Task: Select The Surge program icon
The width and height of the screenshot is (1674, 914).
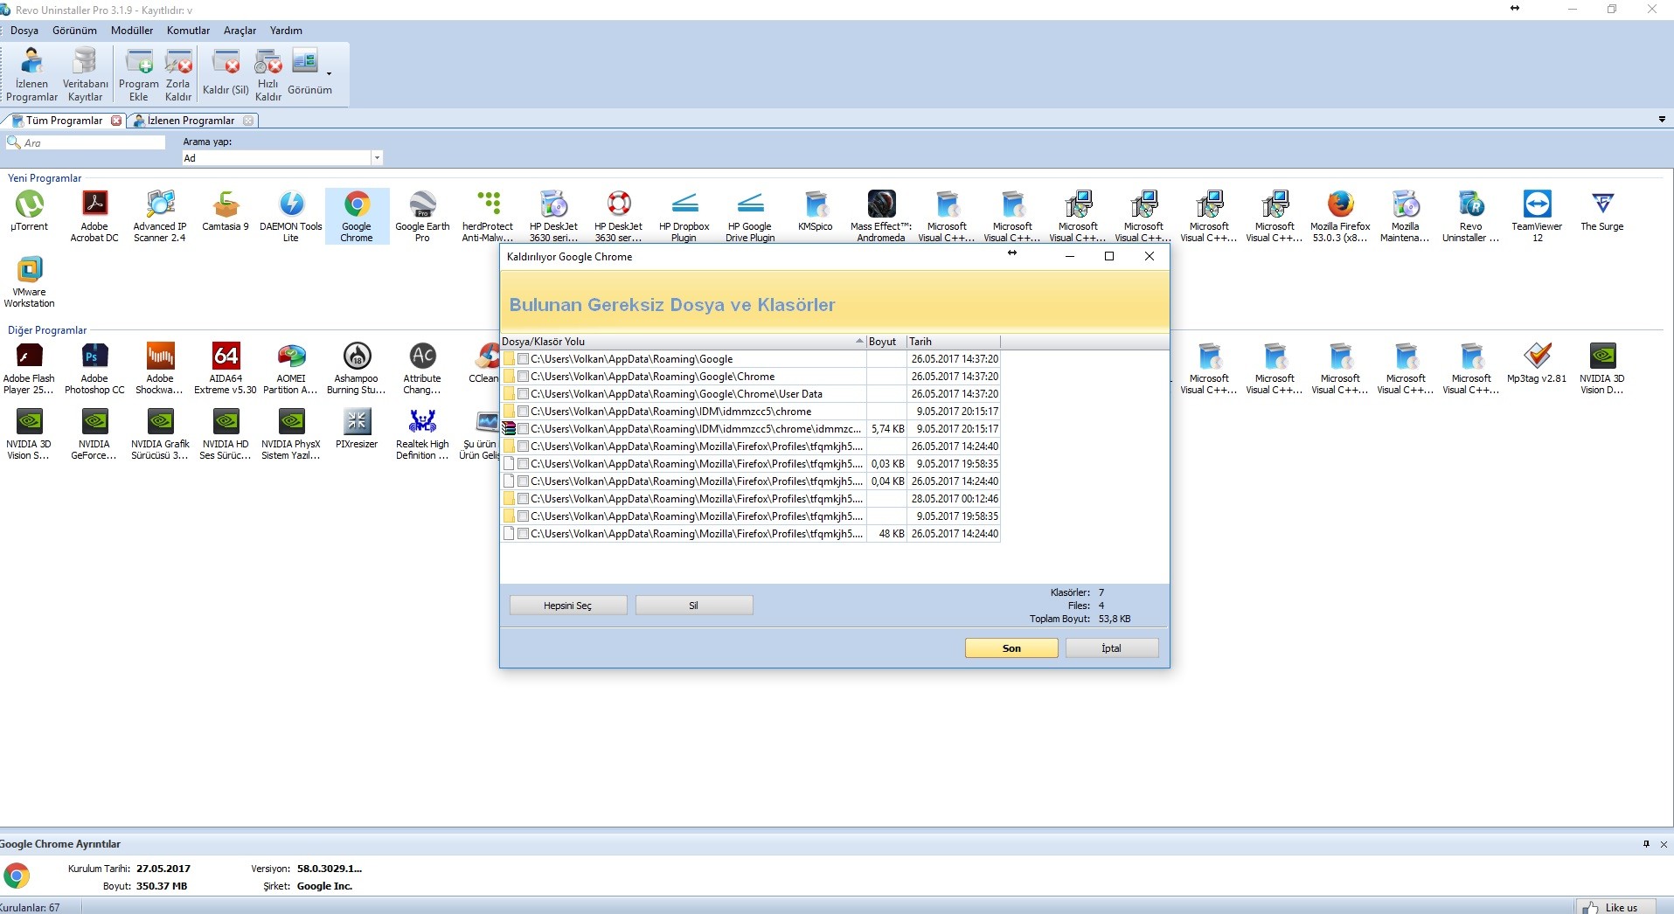Action: pyautogui.click(x=1602, y=211)
